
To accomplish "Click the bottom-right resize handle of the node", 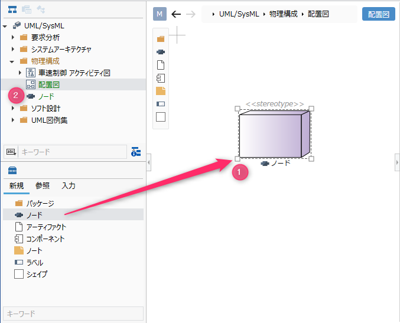I will [311, 159].
